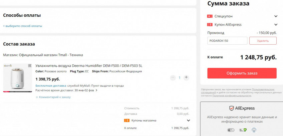The height and width of the screenshot is (136, 283).
Task: Click the Купон AliExpress coupon icon
Action: 210,24
